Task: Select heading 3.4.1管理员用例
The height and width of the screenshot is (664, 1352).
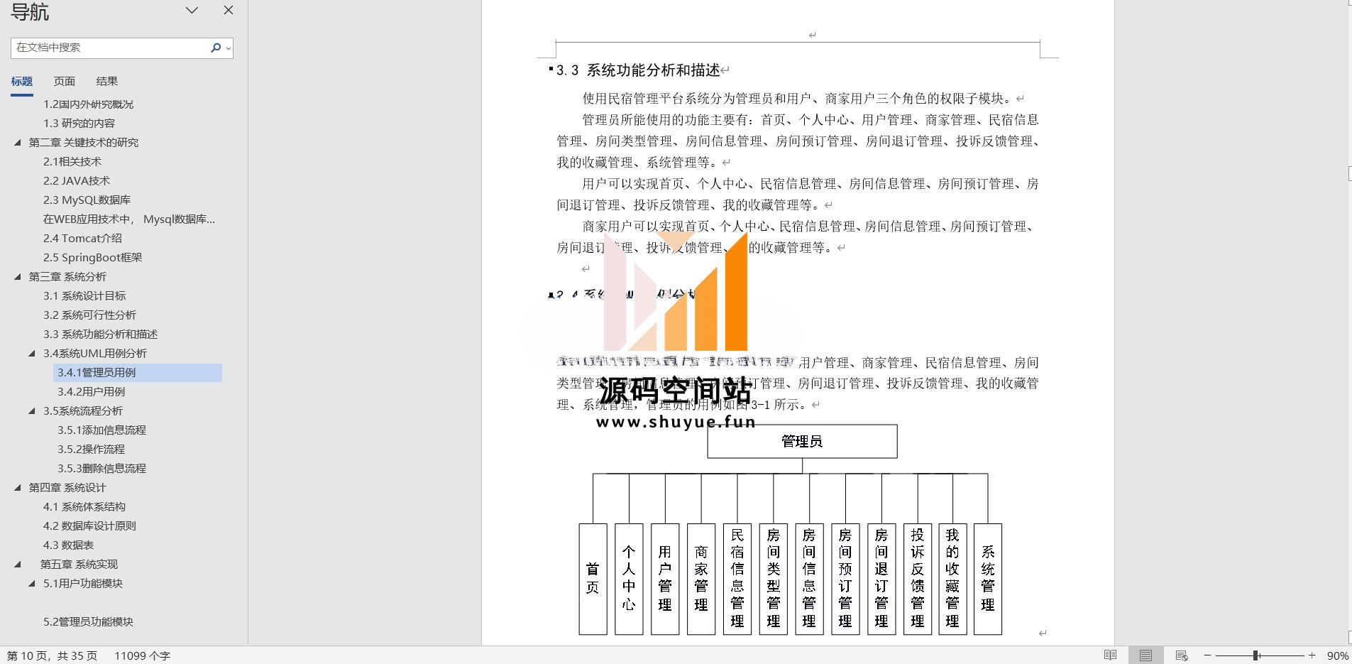Action: [138, 372]
